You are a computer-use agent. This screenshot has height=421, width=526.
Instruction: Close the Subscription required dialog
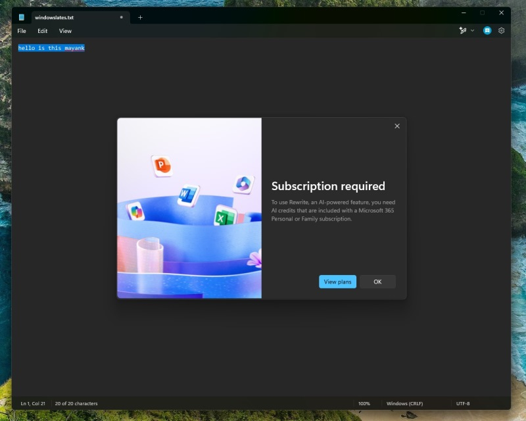point(396,126)
